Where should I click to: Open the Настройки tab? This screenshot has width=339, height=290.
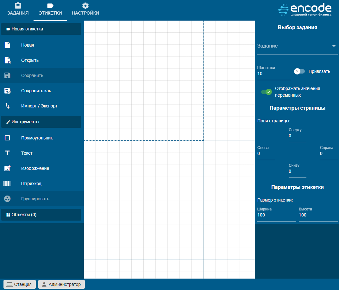click(85, 10)
